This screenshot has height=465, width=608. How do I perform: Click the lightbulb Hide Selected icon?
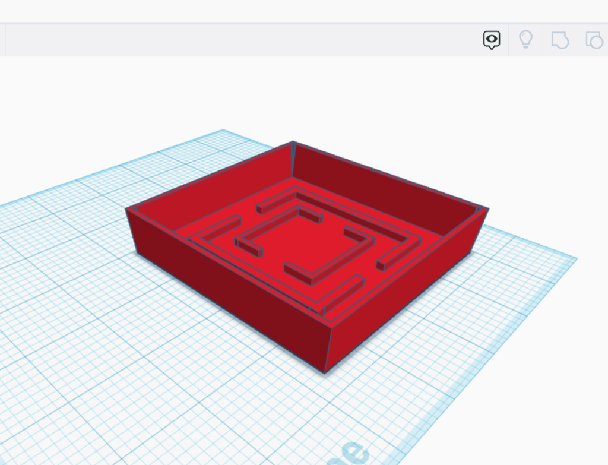point(525,40)
